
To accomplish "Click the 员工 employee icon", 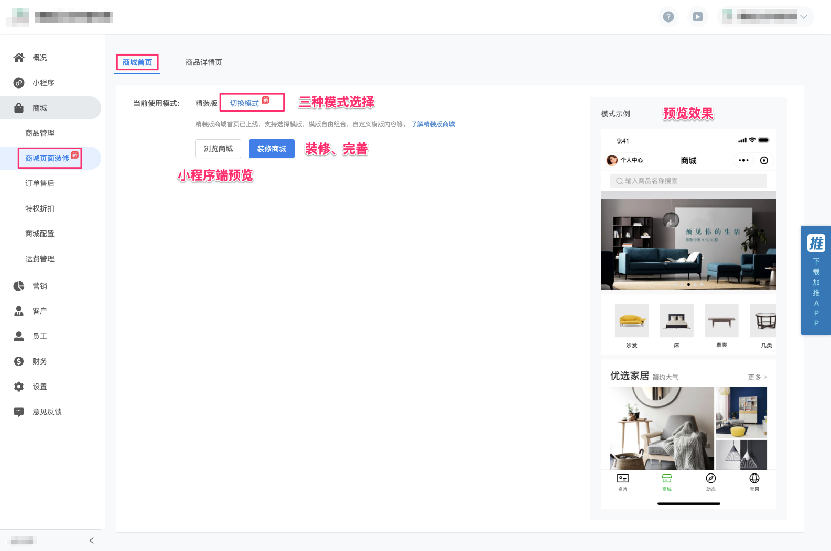I will (x=19, y=336).
